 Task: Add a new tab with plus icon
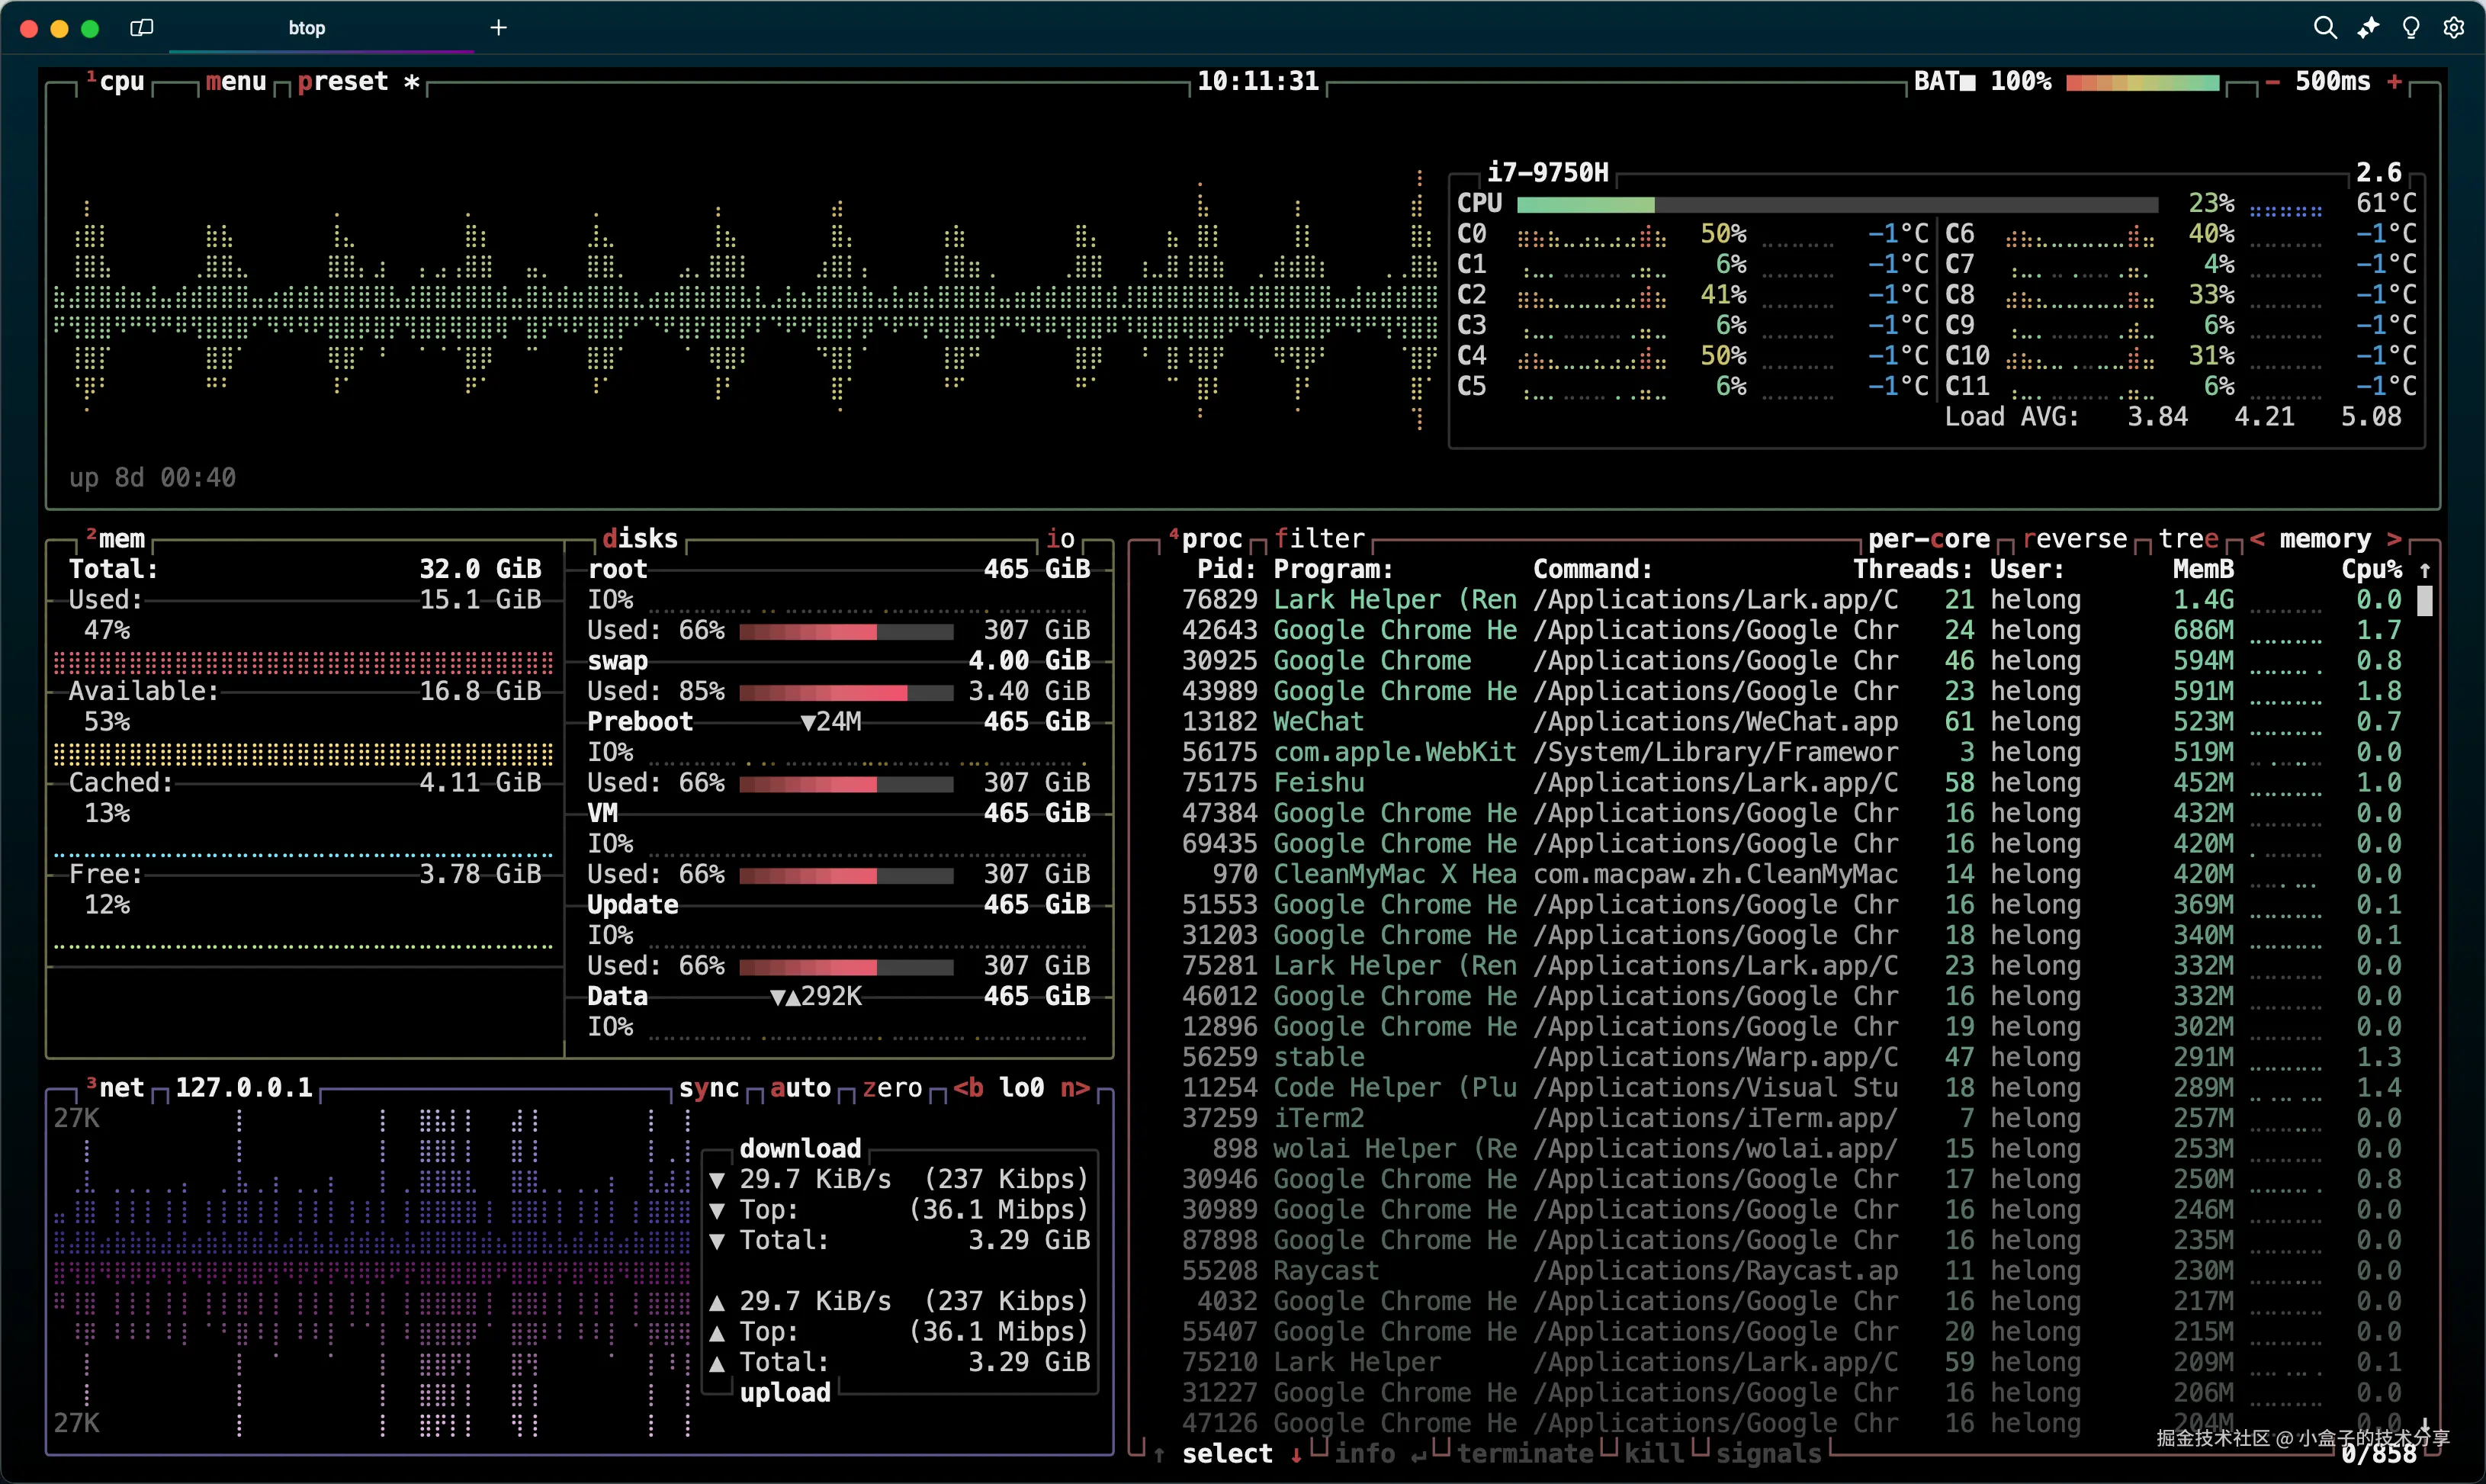(x=499, y=28)
